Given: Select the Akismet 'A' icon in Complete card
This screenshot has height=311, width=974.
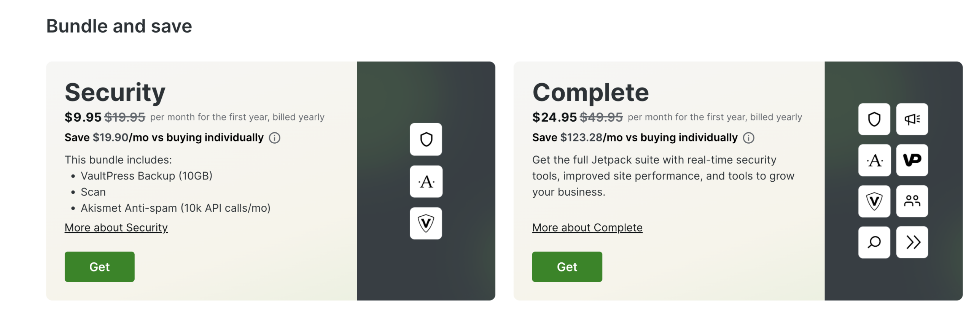Looking at the screenshot, I should (874, 160).
